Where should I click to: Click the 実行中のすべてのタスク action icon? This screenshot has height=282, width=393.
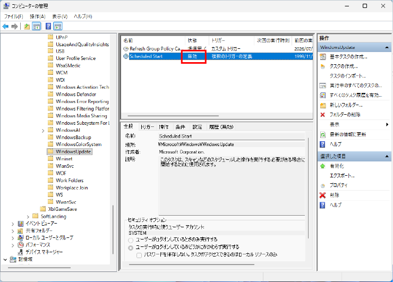coord(323,86)
